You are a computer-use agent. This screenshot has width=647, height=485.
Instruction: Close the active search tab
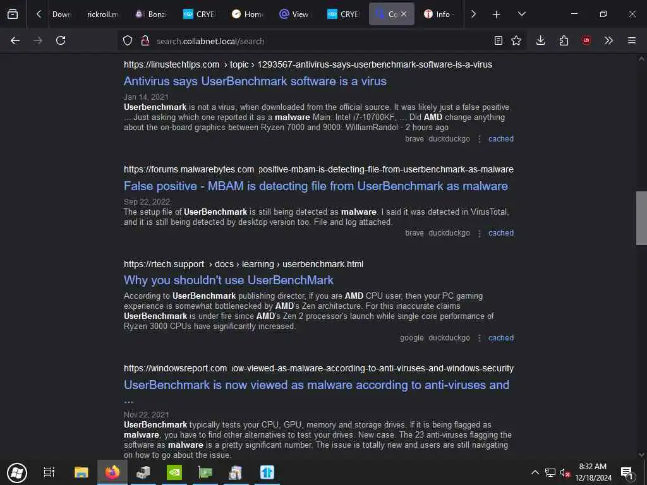click(x=404, y=14)
